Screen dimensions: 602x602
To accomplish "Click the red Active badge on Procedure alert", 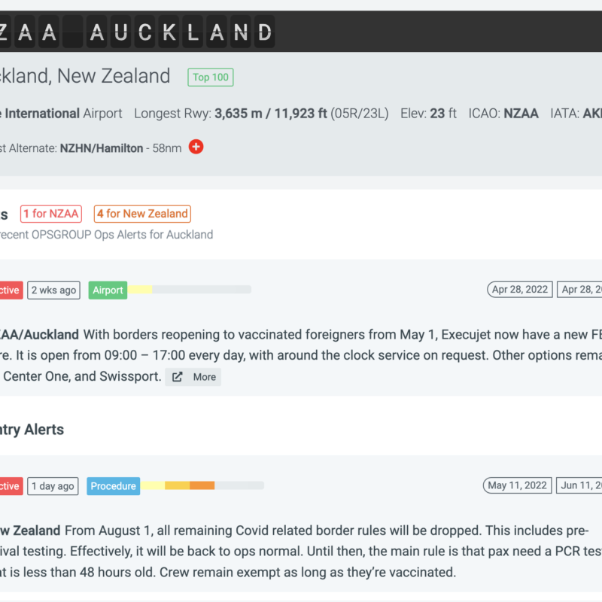I will click(x=11, y=486).
